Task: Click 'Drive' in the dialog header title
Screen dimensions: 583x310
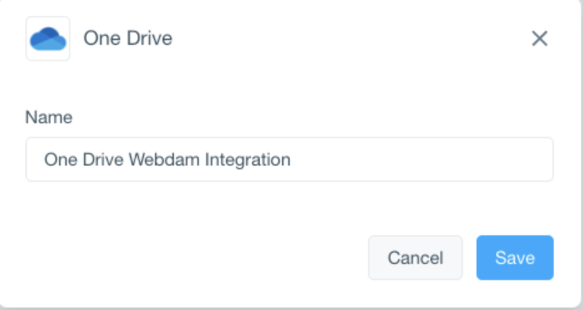Action: [x=149, y=39]
